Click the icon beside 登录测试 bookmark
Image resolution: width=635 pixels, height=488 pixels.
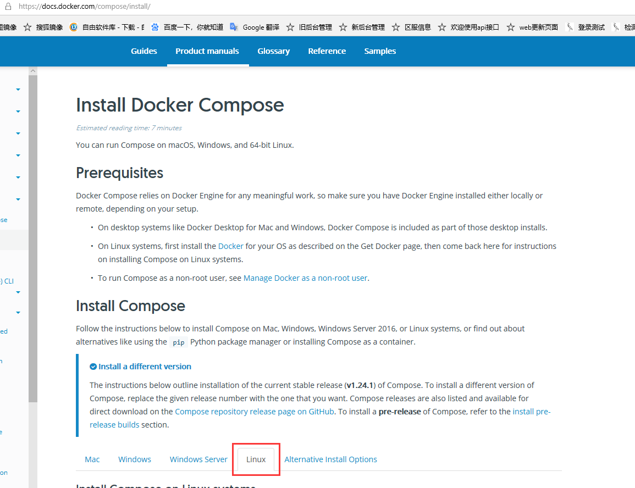coord(570,27)
